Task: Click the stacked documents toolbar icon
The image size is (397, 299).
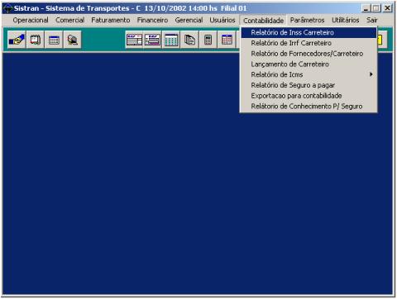Action: point(189,40)
